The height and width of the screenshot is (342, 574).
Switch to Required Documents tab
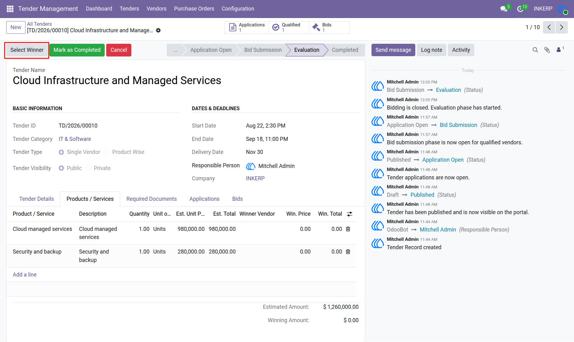coord(152,199)
